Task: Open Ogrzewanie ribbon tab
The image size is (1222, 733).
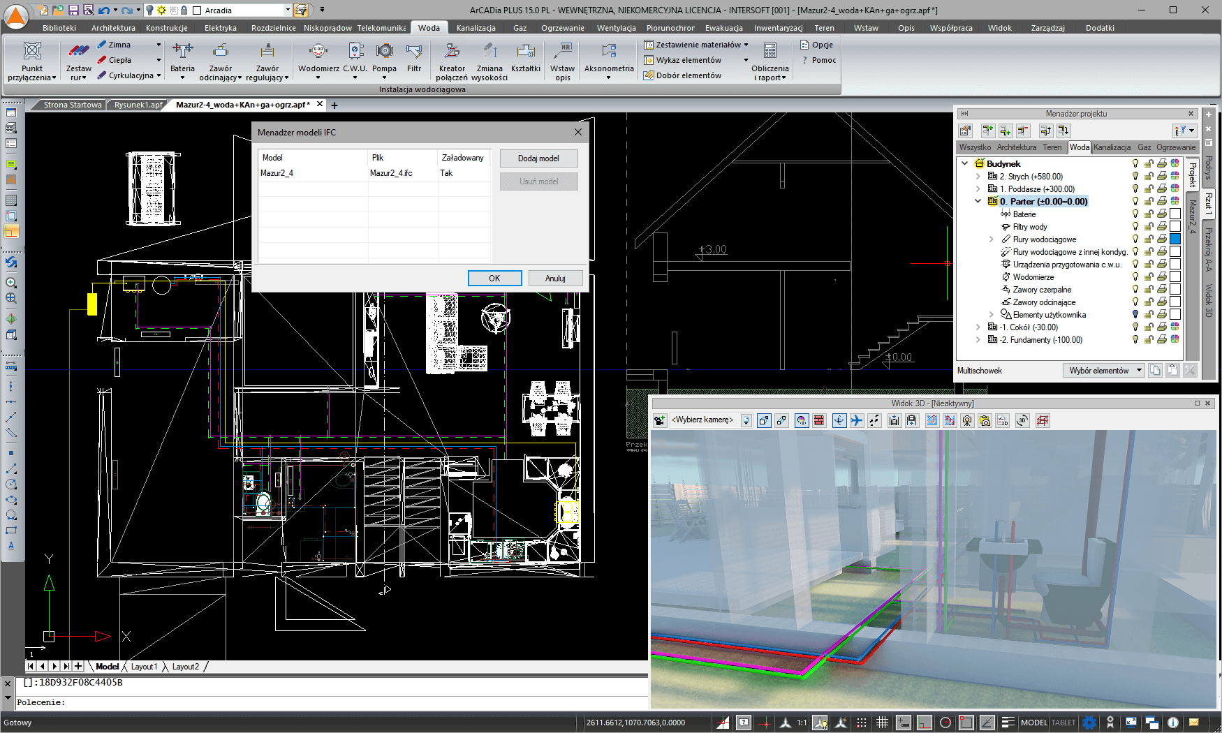Action: [x=562, y=28]
